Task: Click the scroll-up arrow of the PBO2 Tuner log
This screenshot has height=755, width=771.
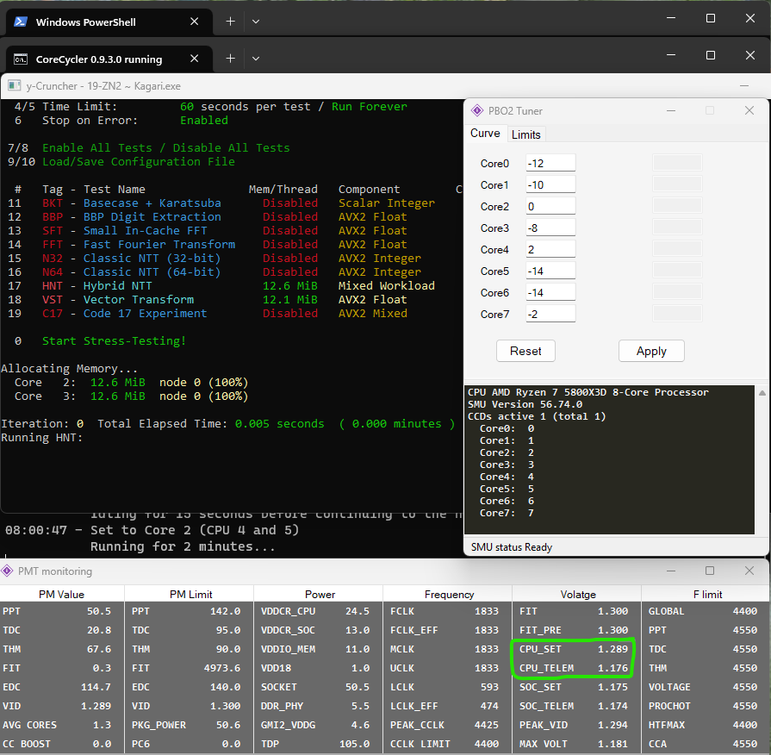Action: (x=762, y=393)
